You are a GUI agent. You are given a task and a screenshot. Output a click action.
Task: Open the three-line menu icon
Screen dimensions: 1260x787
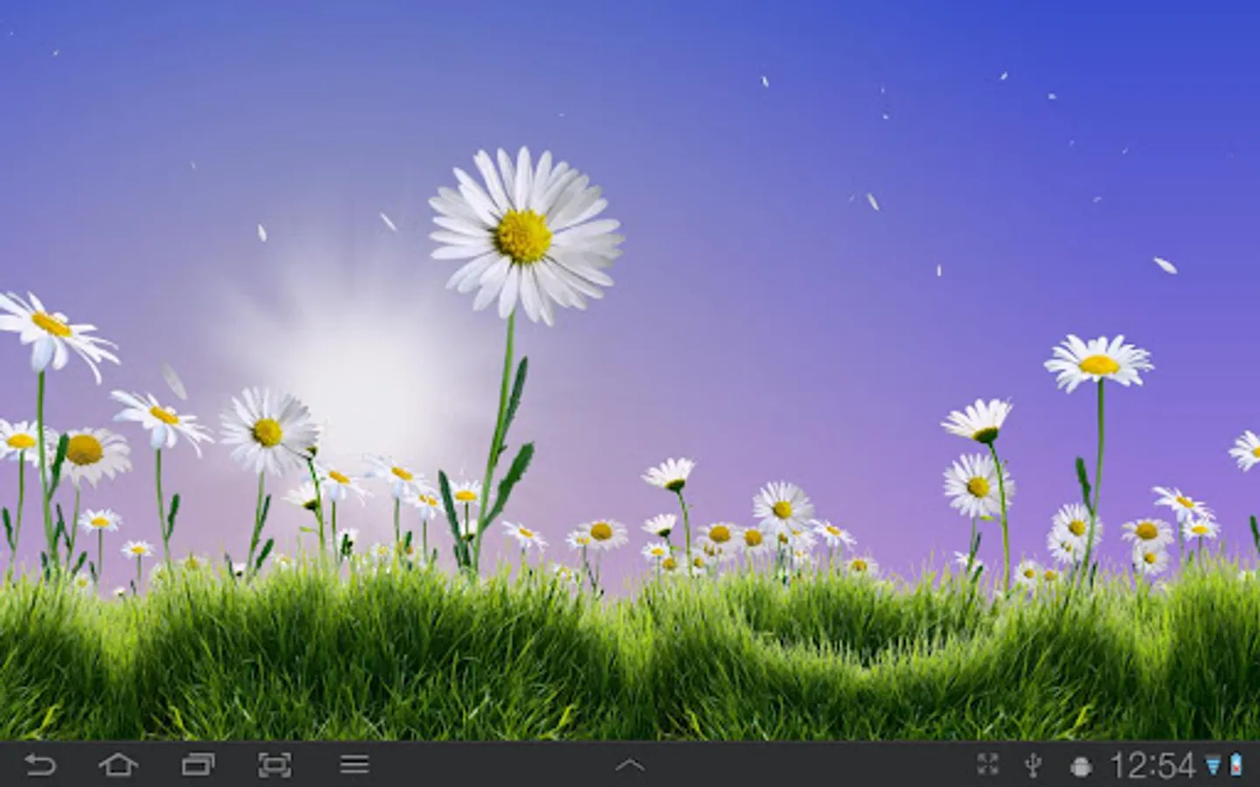coord(354,765)
